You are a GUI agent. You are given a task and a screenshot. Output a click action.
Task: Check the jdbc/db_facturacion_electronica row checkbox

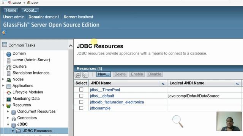pyautogui.click(x=81, y=102)
